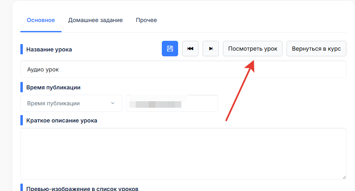Click the Краткое описание урока heading
The height and width of the screenshot is (191, 355).
[x=62, y=120]
